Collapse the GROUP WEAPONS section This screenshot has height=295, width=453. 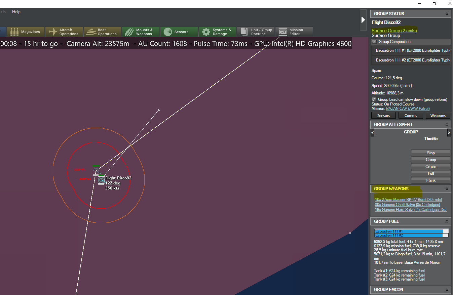tap(447, 189)
